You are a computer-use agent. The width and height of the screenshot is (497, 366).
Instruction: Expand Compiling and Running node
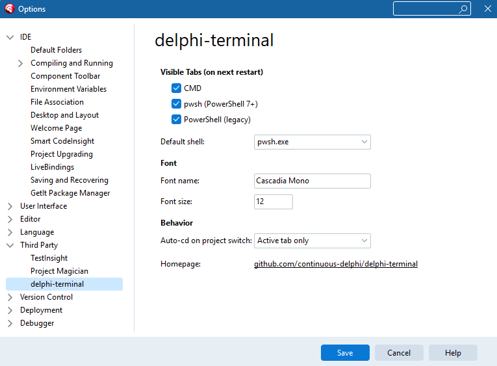pyautogui.click(x=20, y=64)
